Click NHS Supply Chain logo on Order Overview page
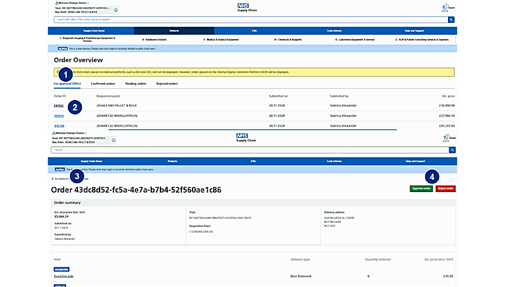This screenshot has height=287, width=505. (247, 7)
